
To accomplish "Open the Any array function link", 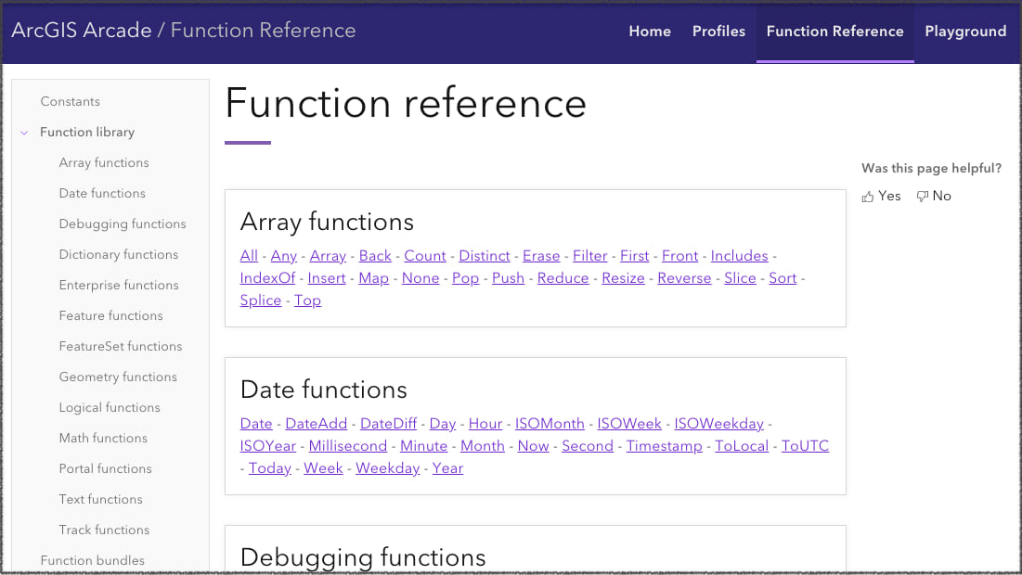I will coord(283,256).
